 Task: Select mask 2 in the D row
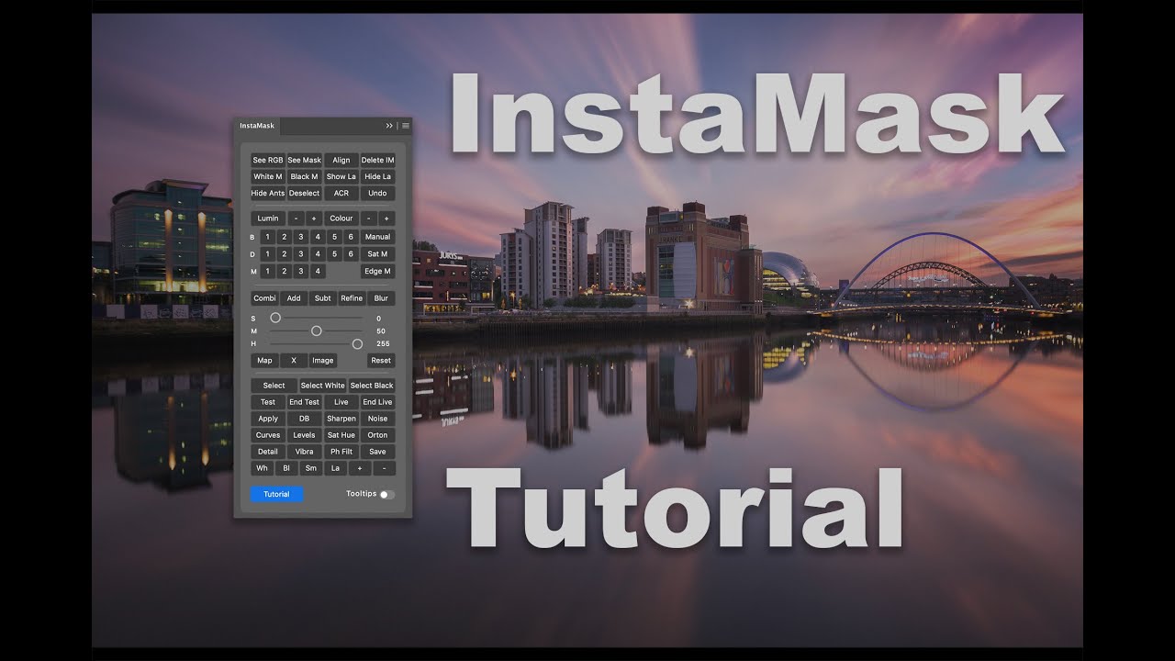coord(285,253)
